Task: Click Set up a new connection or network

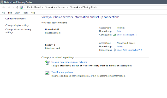Action: 69,62
